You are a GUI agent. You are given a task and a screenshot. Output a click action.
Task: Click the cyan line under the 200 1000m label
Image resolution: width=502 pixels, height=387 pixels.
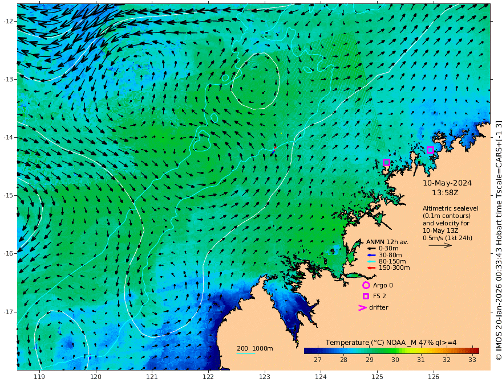(246, 353)
